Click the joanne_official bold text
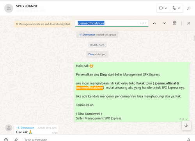 pyautogui.click(x=165, y=83)
